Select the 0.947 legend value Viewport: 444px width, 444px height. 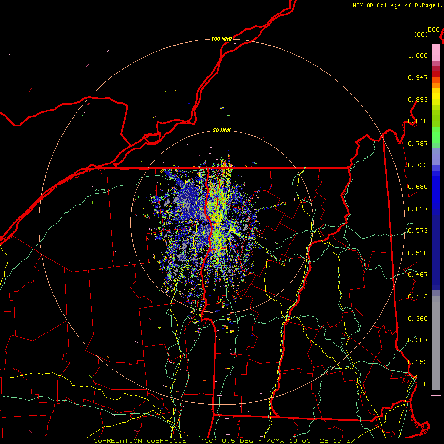(x=418, y=77)
